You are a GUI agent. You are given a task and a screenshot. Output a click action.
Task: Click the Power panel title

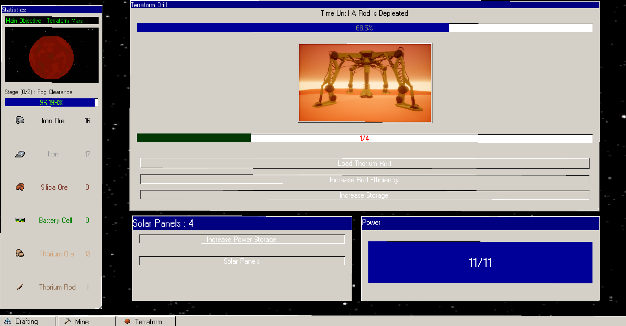(x=371, y=222)
